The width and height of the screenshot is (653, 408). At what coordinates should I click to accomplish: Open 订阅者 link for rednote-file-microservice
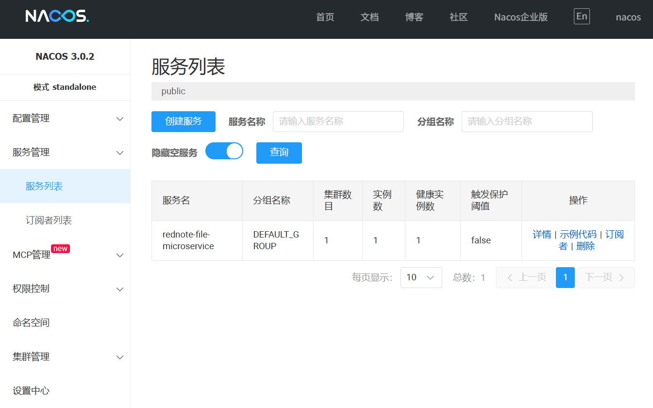tap(614, 235)
